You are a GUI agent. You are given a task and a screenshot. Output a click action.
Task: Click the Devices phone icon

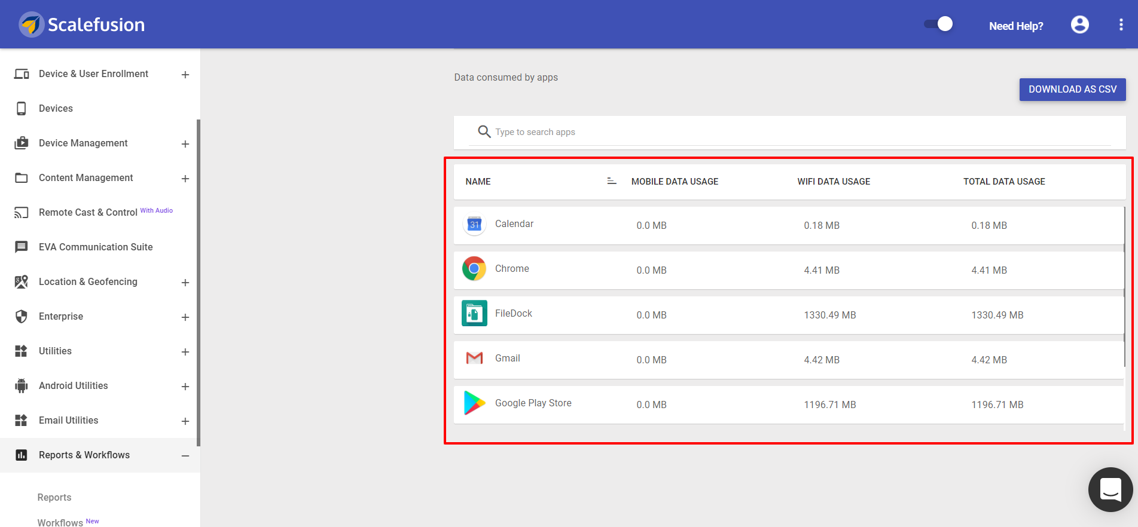pos(22,108)
